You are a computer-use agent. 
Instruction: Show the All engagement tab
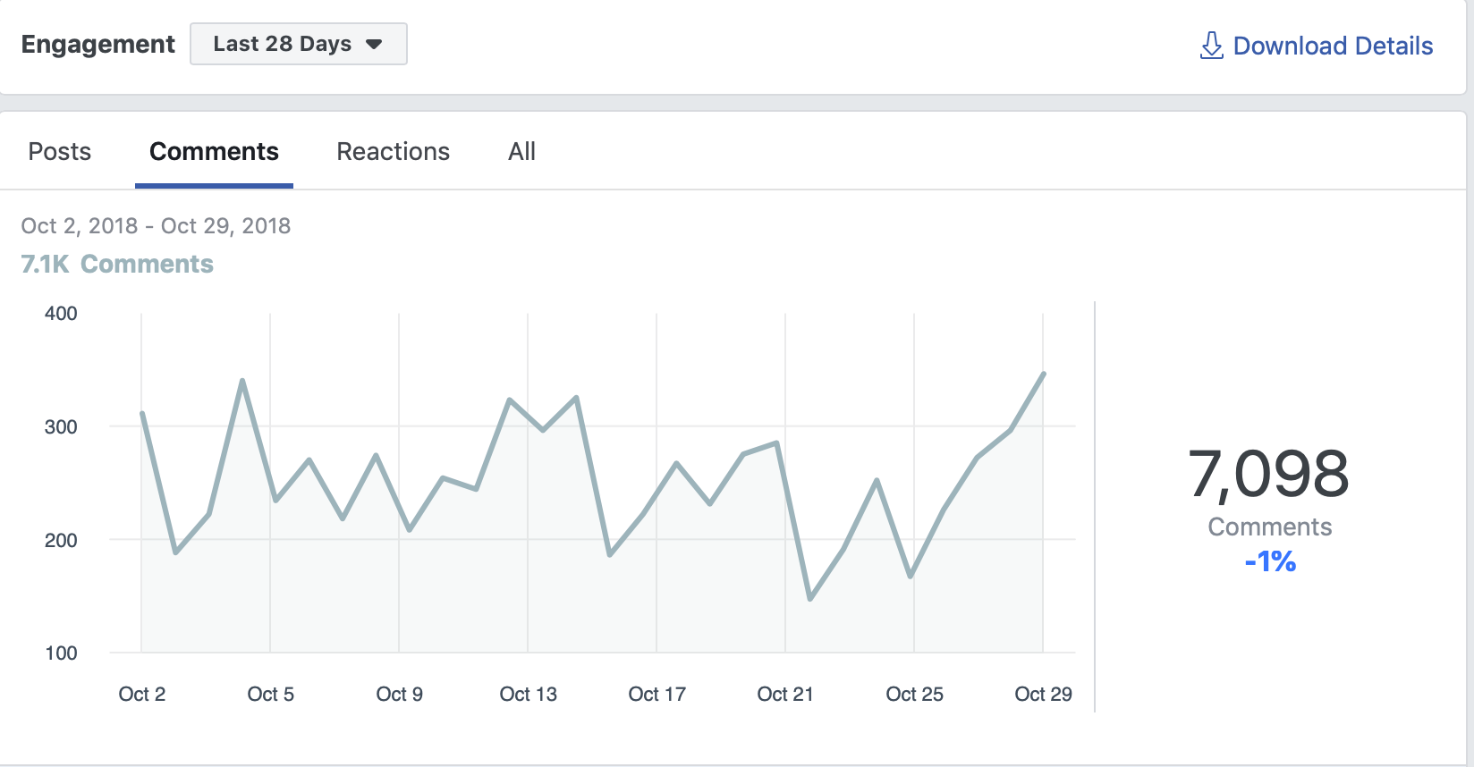(521, 152)
